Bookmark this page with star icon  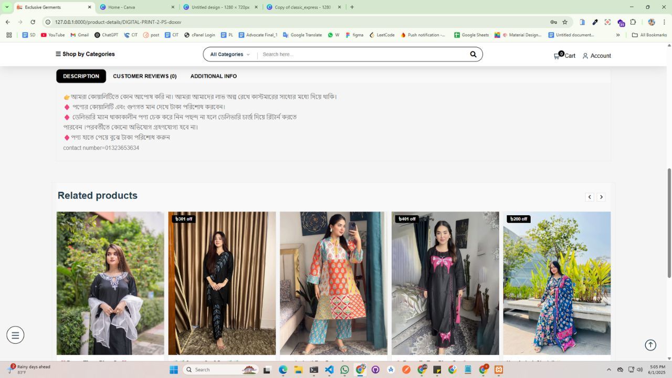click(565, 22)
